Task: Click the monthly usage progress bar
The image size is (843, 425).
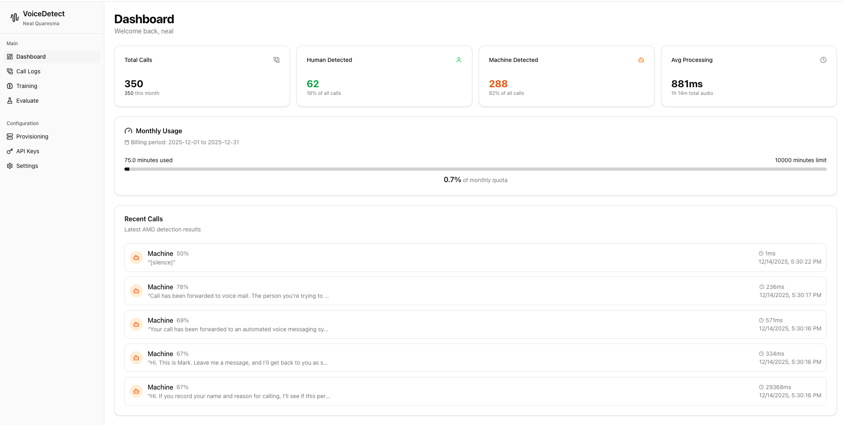Action: pos(475,169)
